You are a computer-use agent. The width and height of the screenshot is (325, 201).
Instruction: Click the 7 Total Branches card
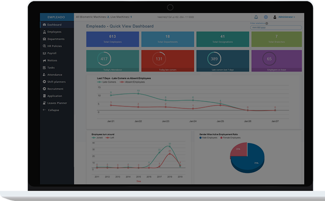pos(277,39)
